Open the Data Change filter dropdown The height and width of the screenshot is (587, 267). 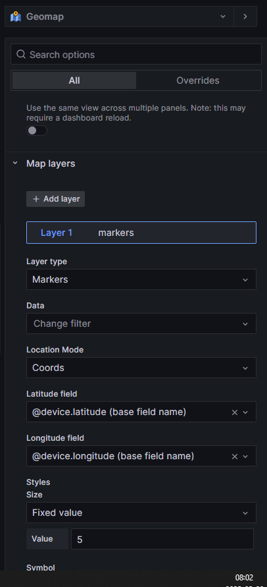point(141,323)
